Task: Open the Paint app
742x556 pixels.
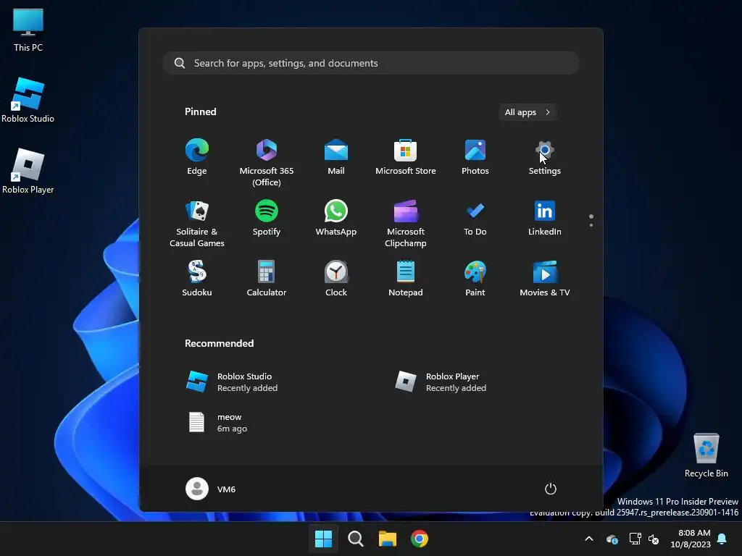Action: [x=475, y=279]
